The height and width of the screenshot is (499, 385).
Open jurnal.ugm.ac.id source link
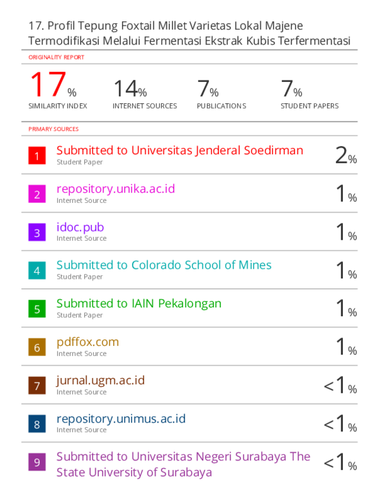pyautogui.click(x=100, y=380)
